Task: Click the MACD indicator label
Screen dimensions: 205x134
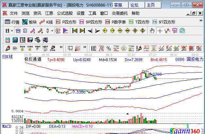Action: click(x=7, y=126)
